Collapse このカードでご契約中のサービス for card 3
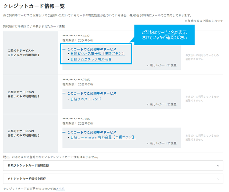229x192 pixels. [89, 132]
